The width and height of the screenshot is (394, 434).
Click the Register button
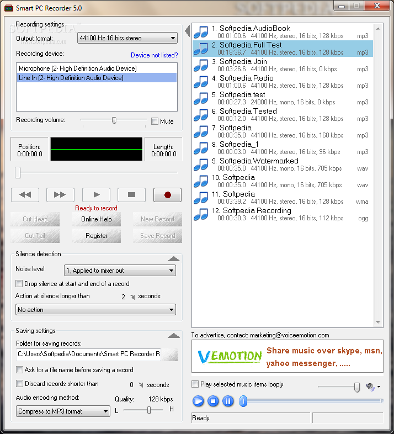click(x=96, y=236)
